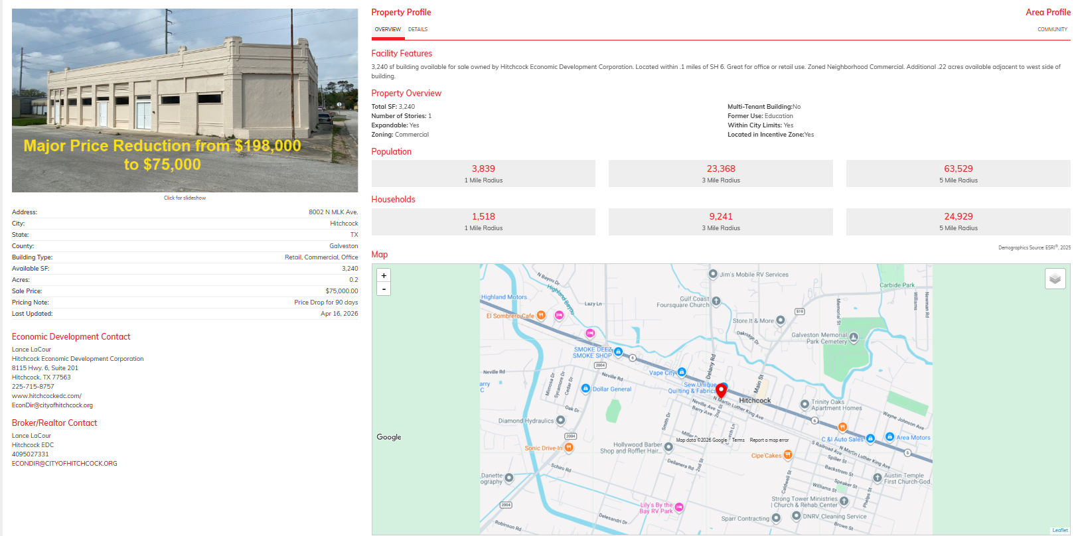Zoom in on the map
1076x536 pixels.
[x=384, y=275]
